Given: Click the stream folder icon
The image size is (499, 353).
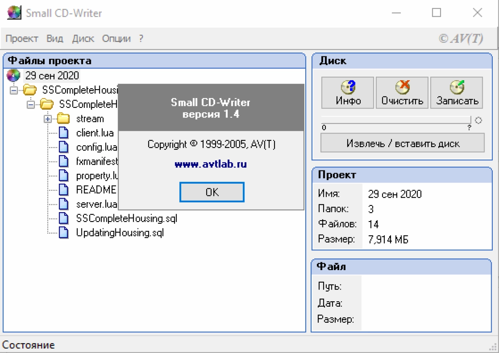Looking at the screenshot, I should coord(63,119).
